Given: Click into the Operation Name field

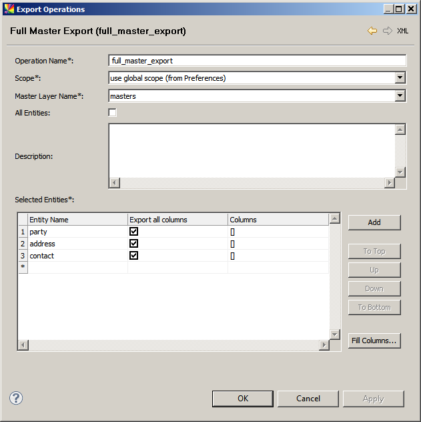Looking at the screenshot, I should (x=257, y=61).
